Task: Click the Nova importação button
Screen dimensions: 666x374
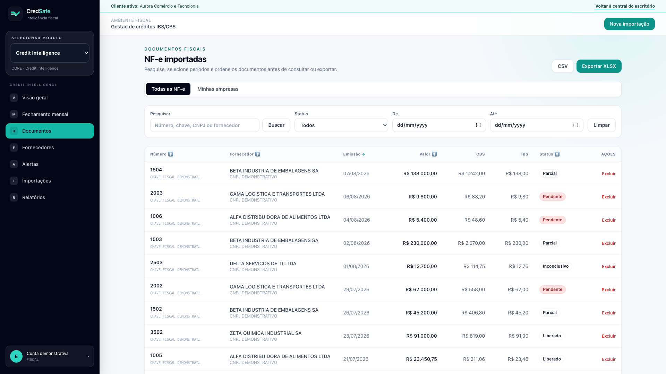Action: coord(629,24)
